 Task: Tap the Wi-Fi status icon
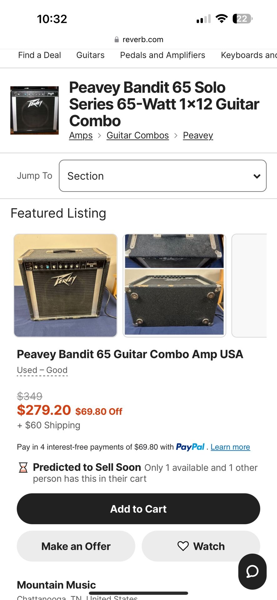222,19
